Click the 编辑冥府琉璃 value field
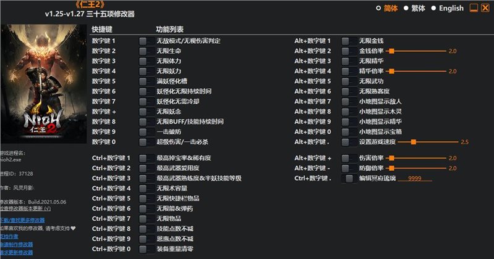This screenshot has width=494, height=259. point(414,178)
